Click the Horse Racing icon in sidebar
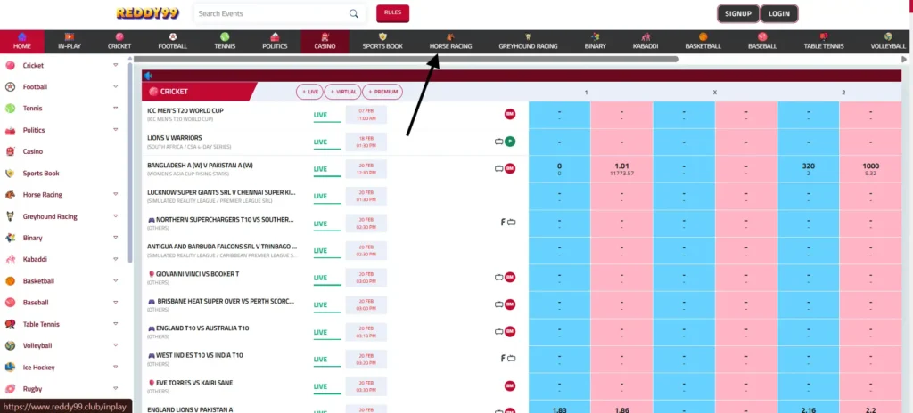The width and height of the screenshot is (913, 413). [10, 195]
